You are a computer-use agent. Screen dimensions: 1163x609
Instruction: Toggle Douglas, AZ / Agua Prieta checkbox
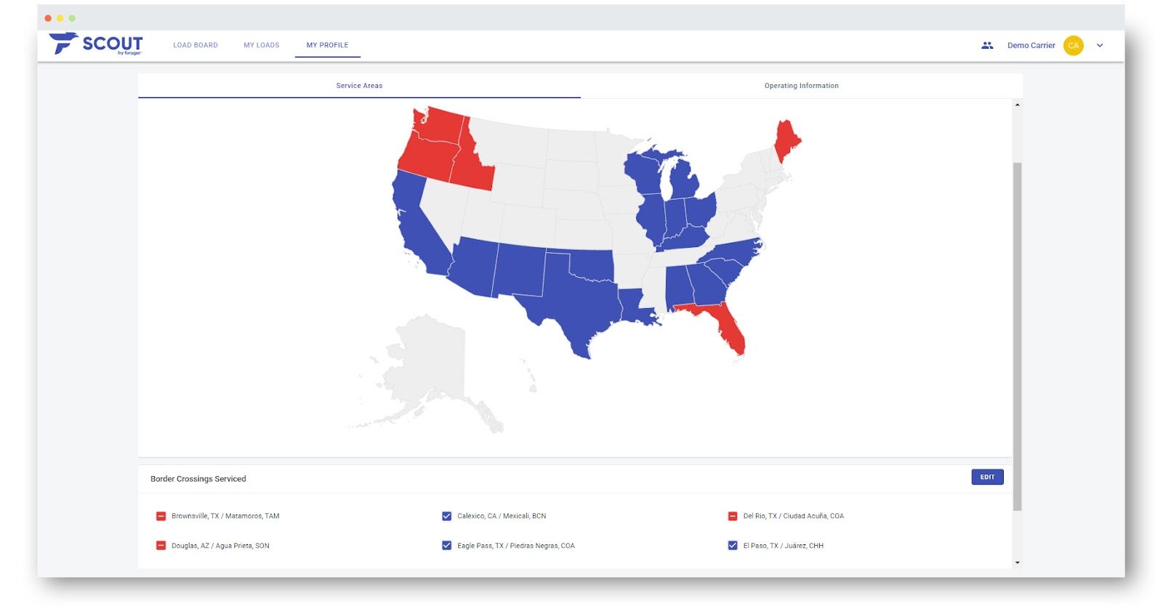(x=161, y=546)
